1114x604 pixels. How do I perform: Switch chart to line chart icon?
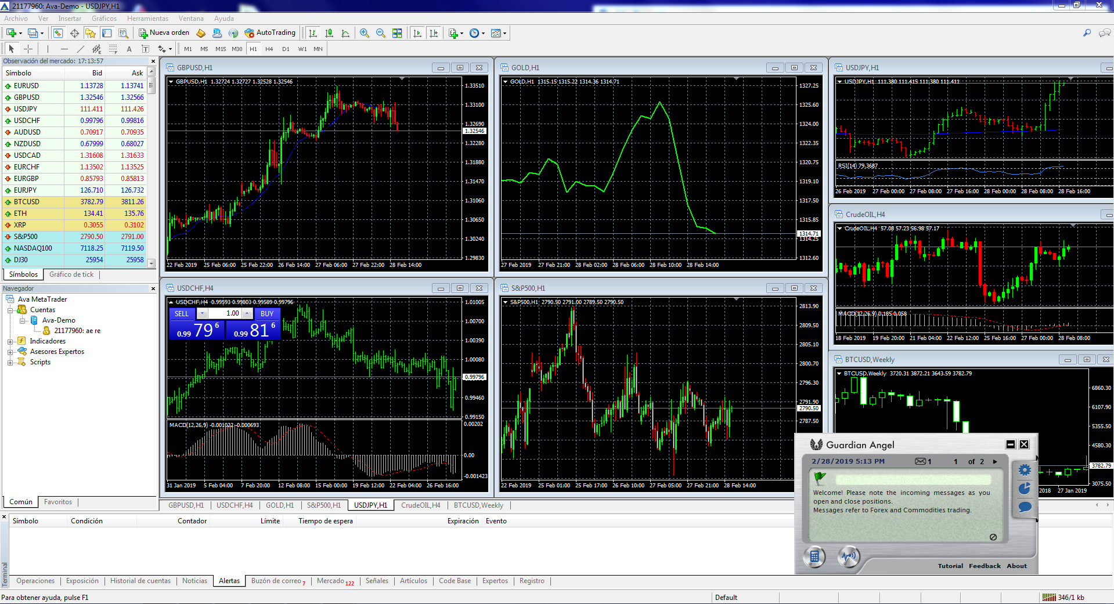[345, 33]
